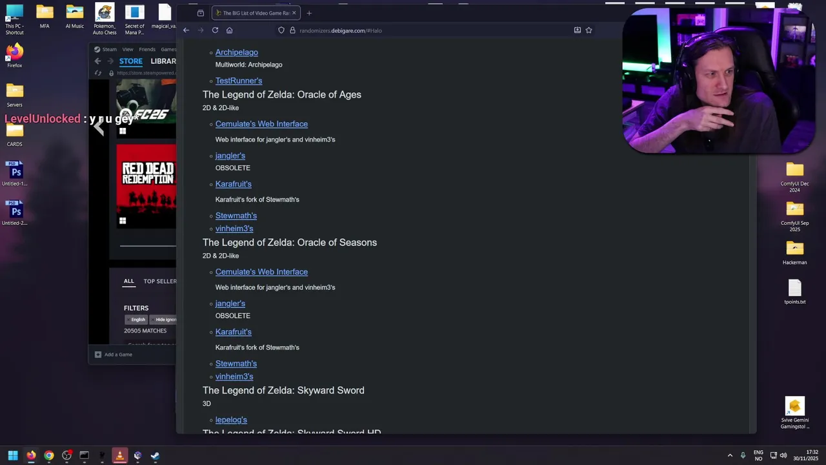Open Cemulate's Web Interface under Oracle of Seasons
826x465 pixels.
click(x=261, y=272)
